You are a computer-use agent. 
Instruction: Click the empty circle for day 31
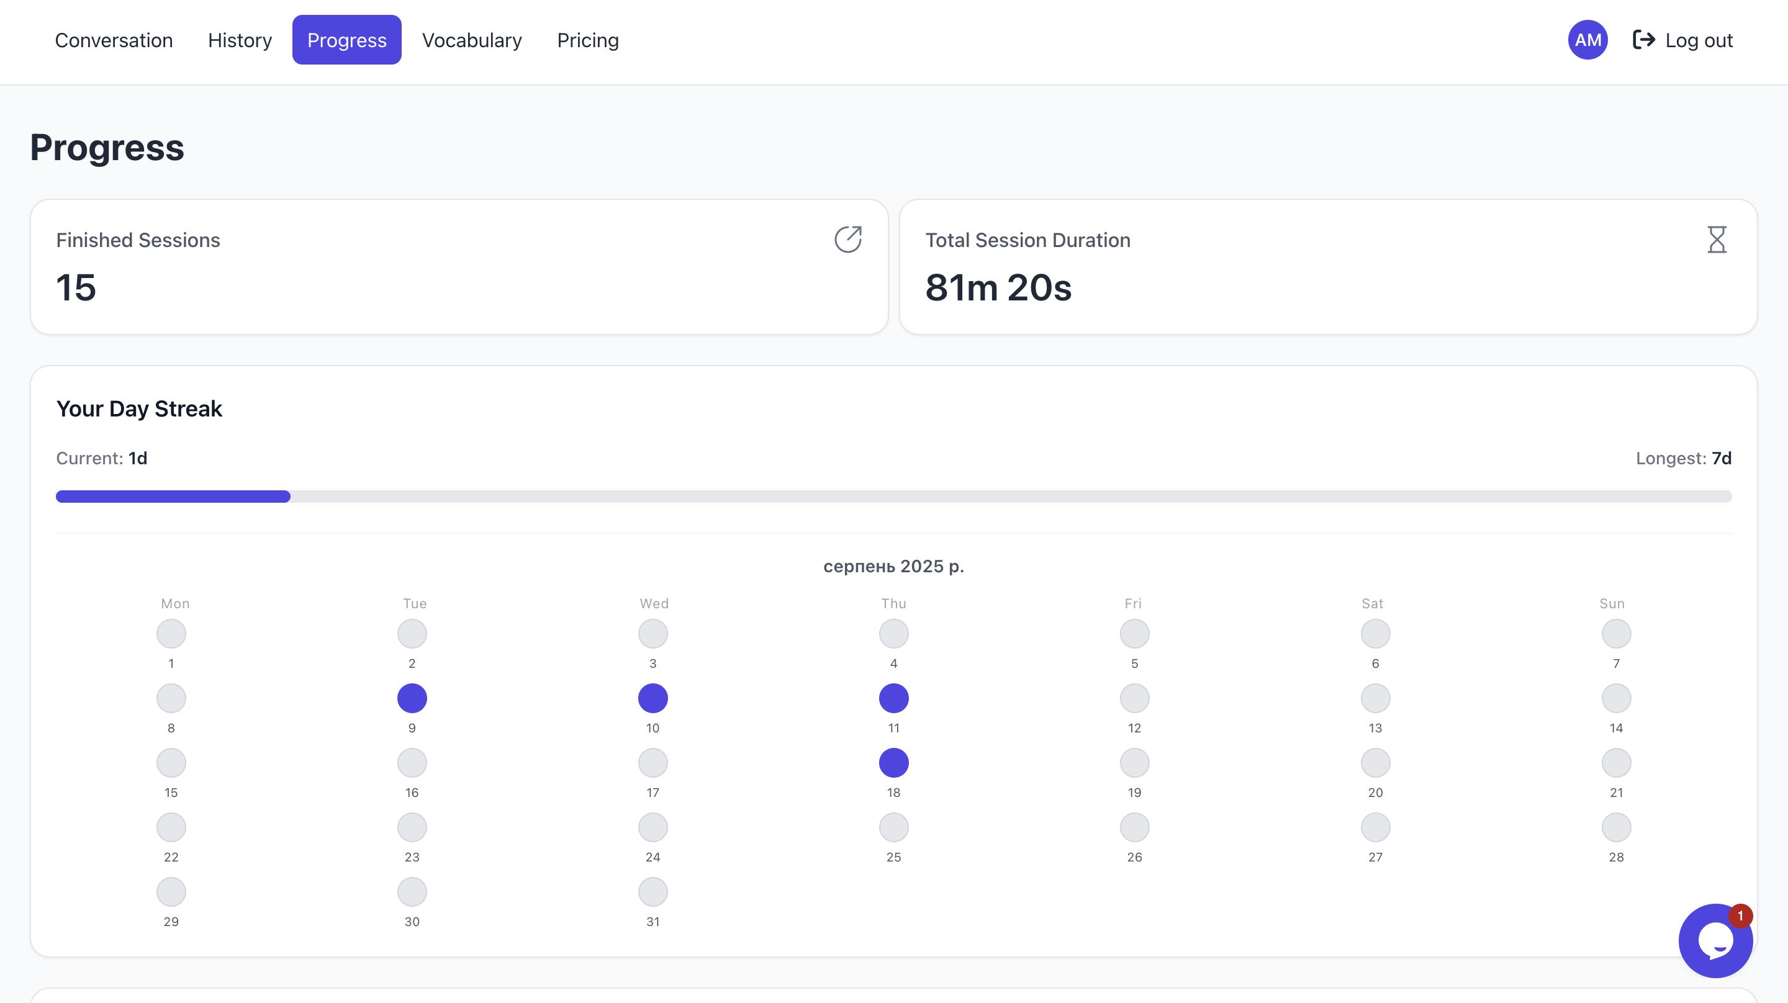click(652, 892)
